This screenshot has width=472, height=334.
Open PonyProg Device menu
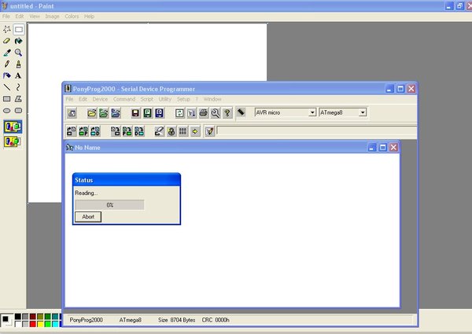pyautogui.click(x=100, y=99)
